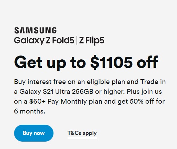The height and width of the screenshot is (149, 177).
Task: Open the T&Cs apply link
Action: click(x=82, y=133)
